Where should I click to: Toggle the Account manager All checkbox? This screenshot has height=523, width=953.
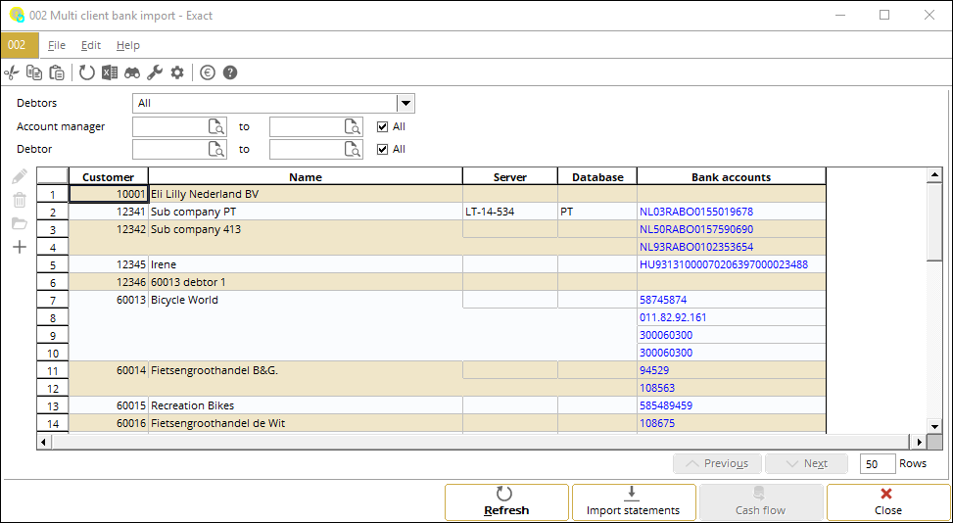tap(382, 126)
